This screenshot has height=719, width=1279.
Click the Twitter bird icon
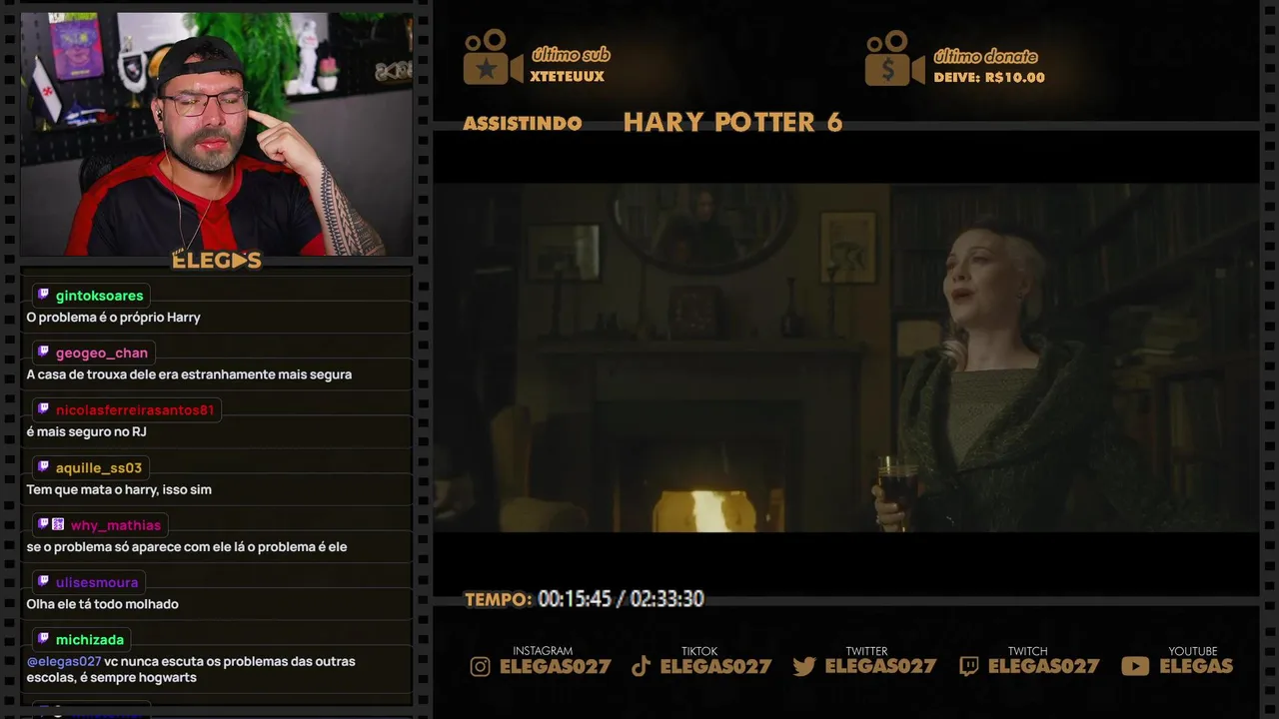coord(804,666)
